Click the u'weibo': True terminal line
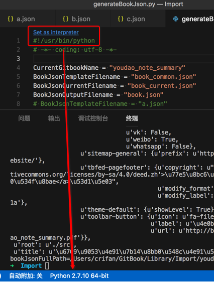 [152, 139]
